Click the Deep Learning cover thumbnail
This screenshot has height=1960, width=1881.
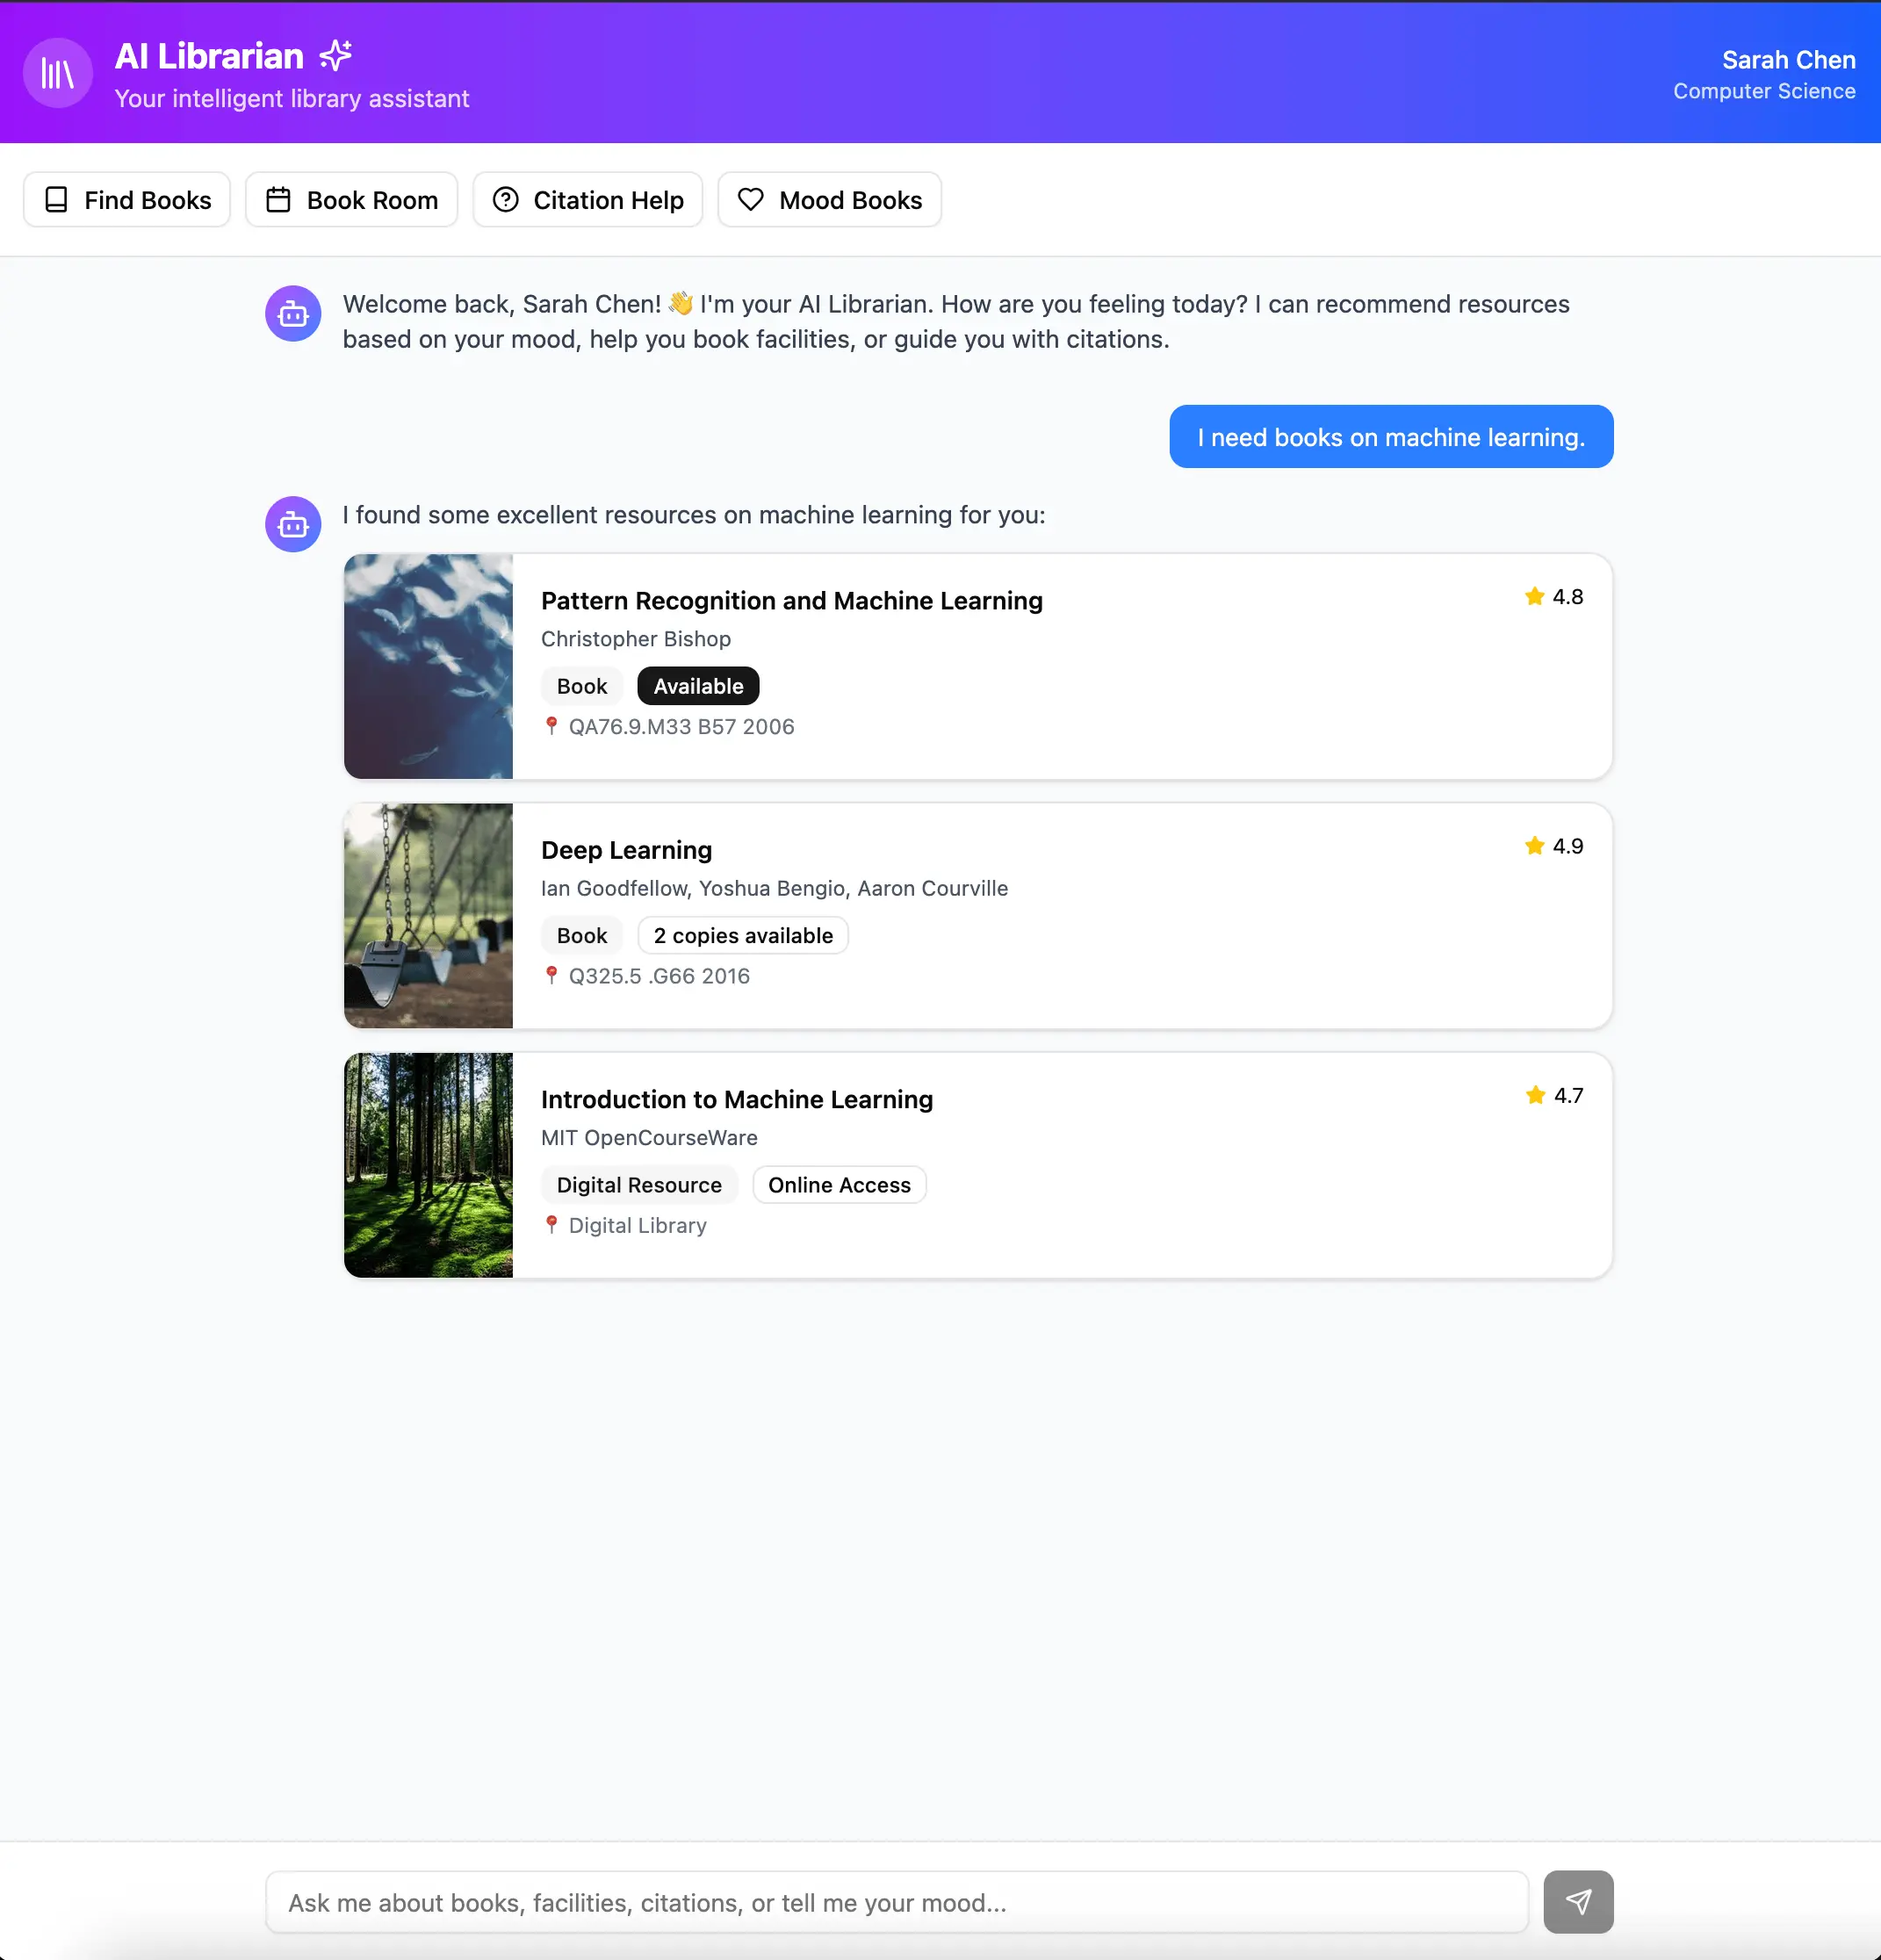pyautogui.click(x=428, y=916)
